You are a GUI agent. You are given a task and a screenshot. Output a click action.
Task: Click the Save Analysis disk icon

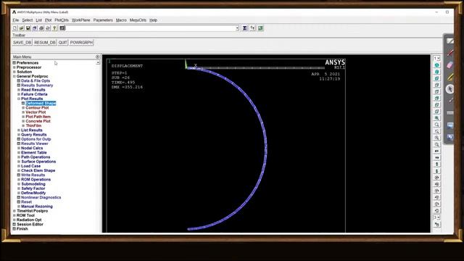tap(28, 28)
